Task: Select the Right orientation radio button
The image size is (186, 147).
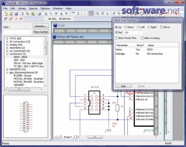Action: tap(149, 27)
